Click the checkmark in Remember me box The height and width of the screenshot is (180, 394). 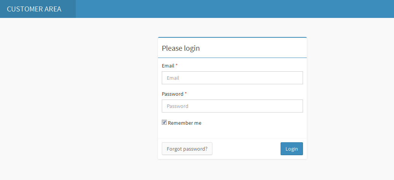[x=164, y=122]
